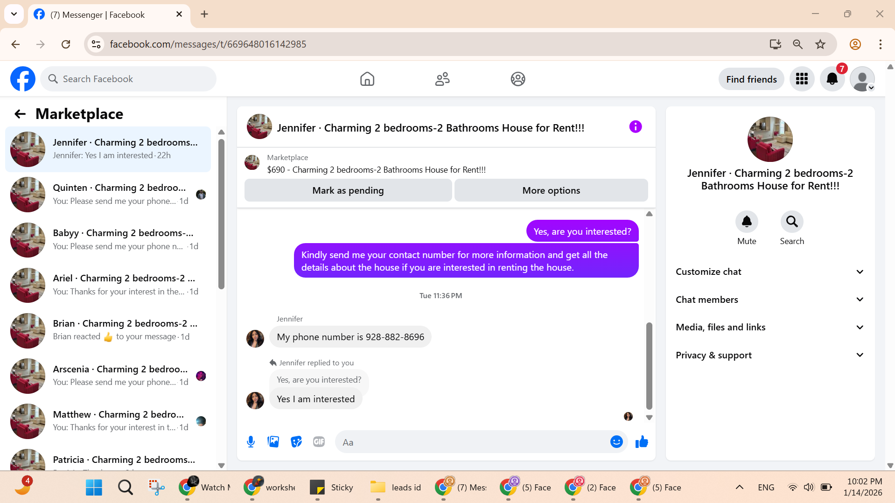Open Matthew conversation in chat list
Screen dimensions: 895x503
(x=108, y=420)
